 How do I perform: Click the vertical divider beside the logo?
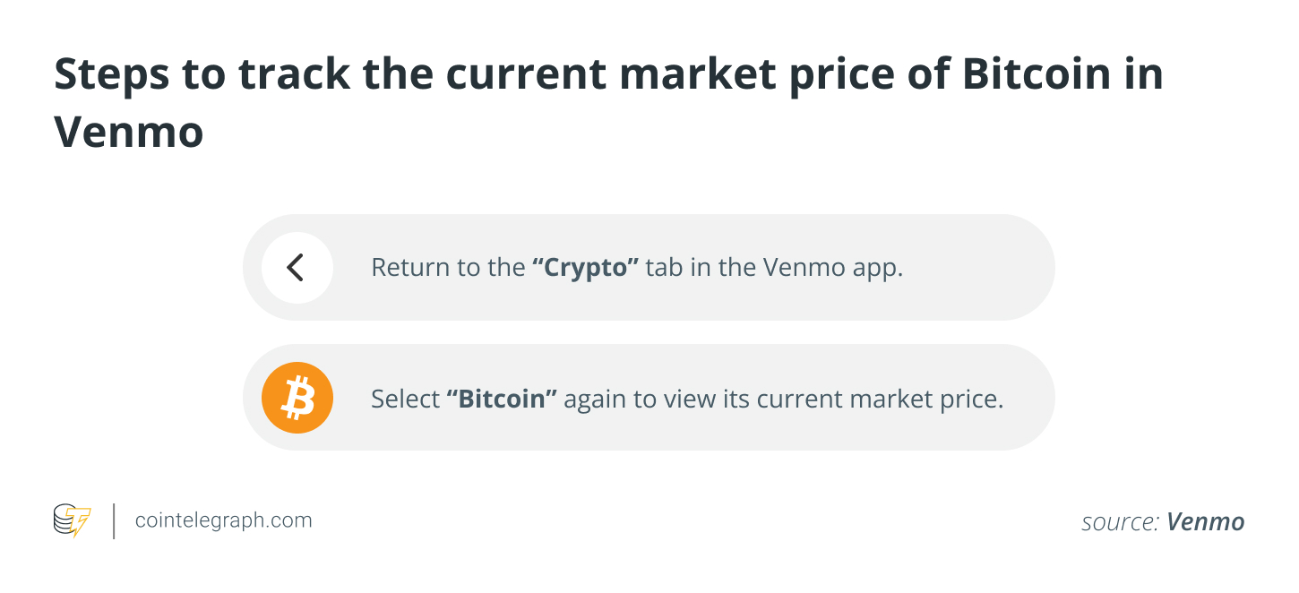(x=114, y=520)
